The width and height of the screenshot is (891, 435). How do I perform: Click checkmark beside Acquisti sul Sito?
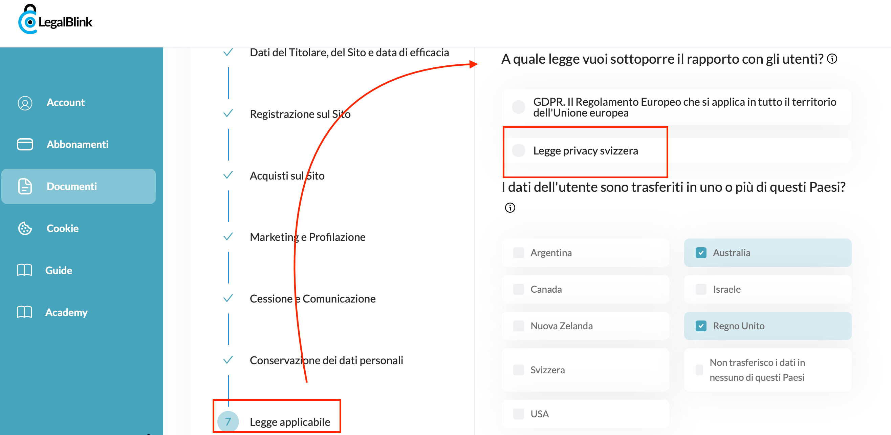[228, 175]
